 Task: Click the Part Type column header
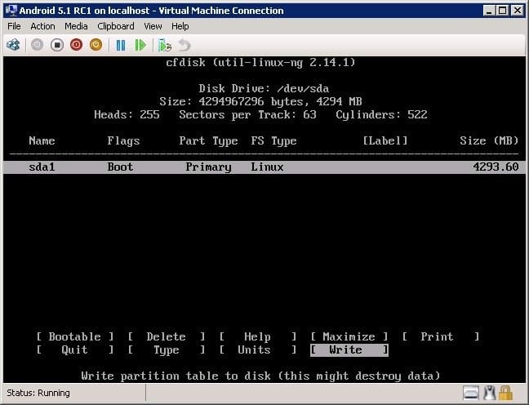(208, 140)
